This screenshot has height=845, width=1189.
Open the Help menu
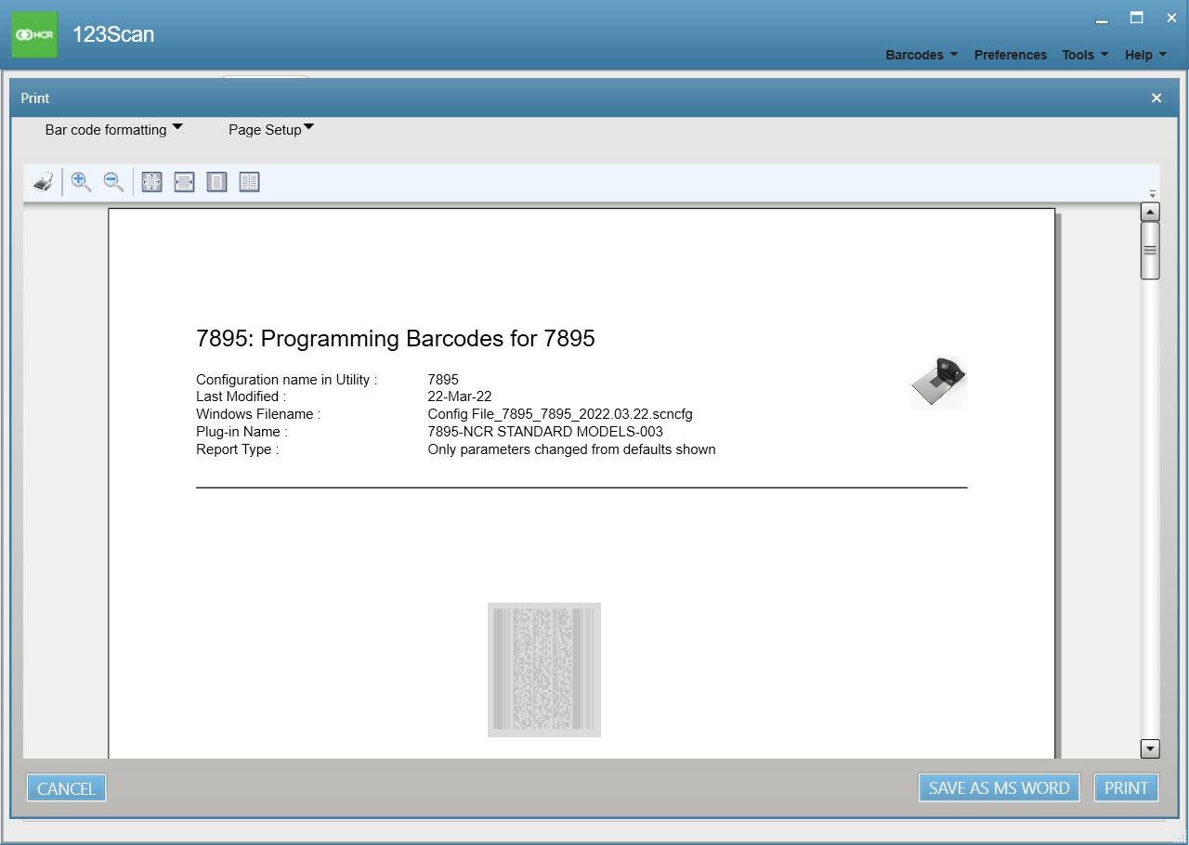(x=1145, y=55)
